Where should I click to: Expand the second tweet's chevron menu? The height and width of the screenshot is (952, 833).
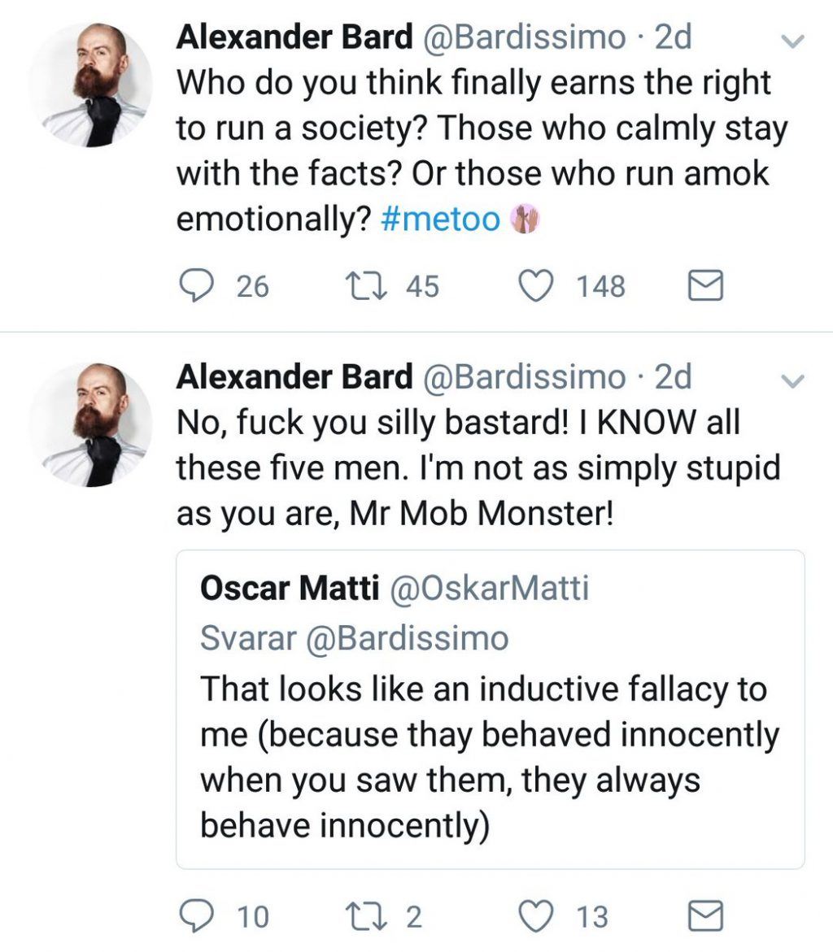792,379
